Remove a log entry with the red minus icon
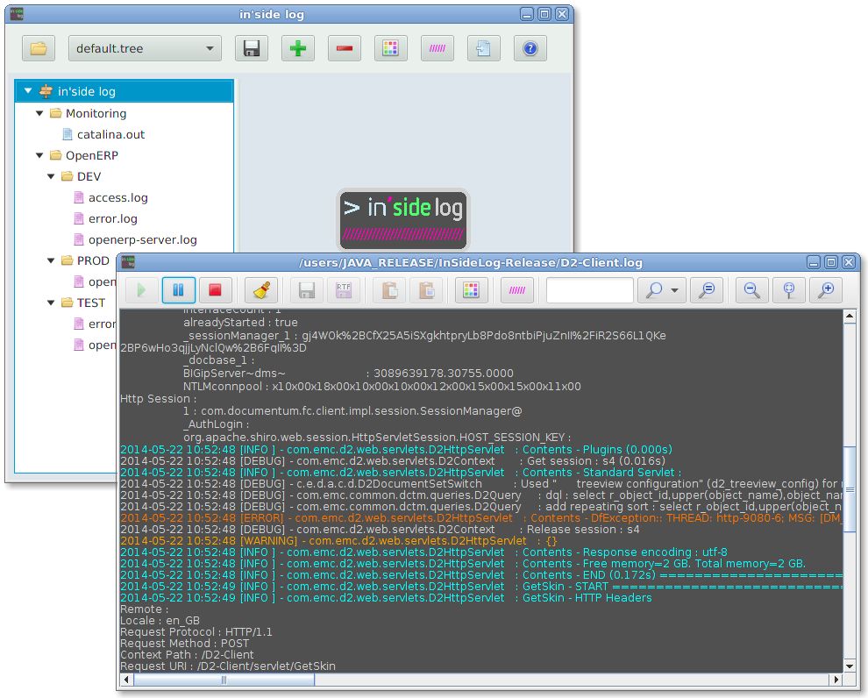Screen dimensions: 868x698 coord(344,48)
